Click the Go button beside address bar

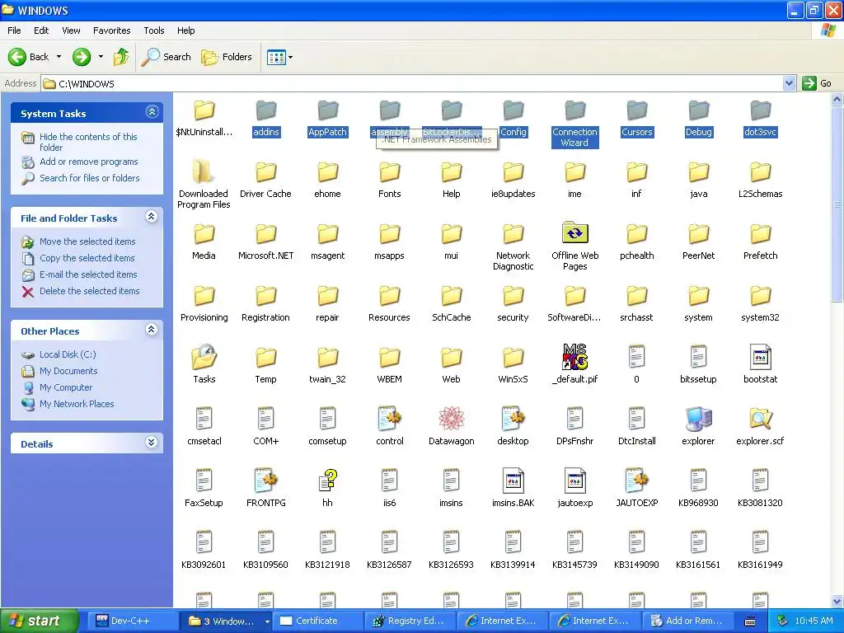point(817,83)
